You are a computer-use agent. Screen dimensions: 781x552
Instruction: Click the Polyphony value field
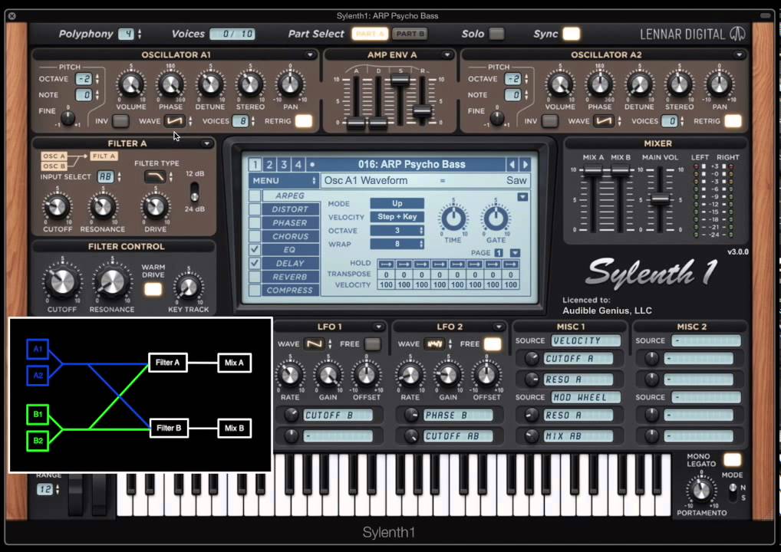pyautogui.click(x=126, y=34)
